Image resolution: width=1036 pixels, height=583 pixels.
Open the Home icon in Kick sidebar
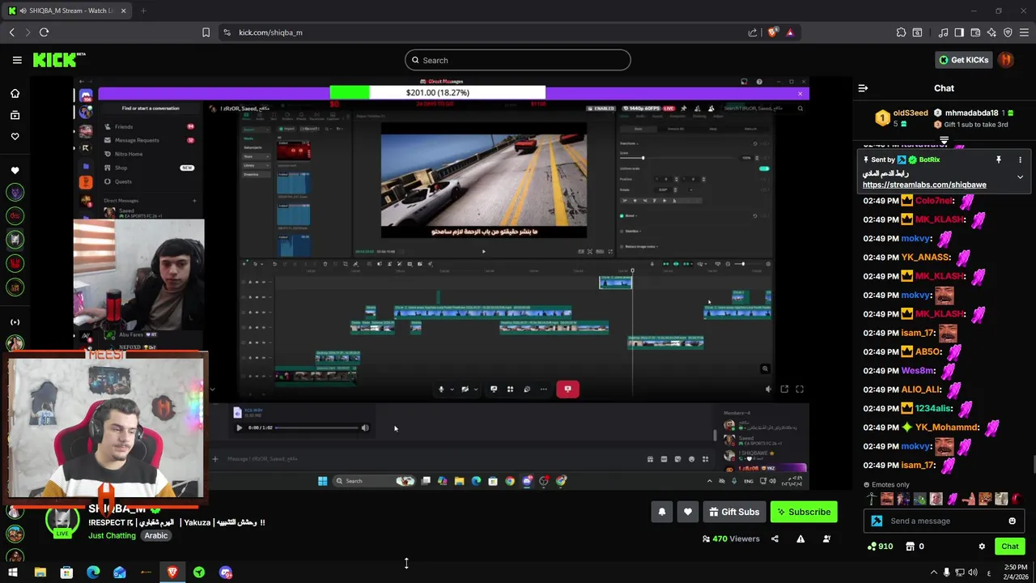(x=15, y=94)
